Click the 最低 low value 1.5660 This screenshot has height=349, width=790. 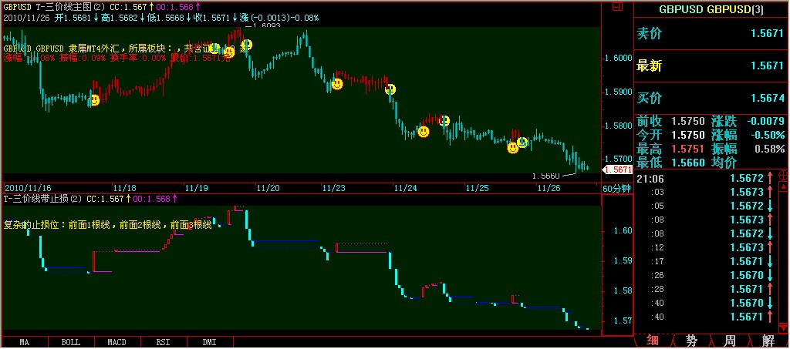tap(687, 163)
